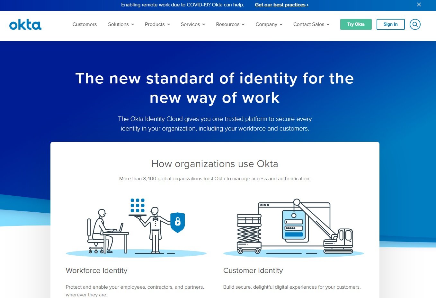Click the scissor lift icon
The width and height of the screenshot is (436, 298).
(249, 234)
